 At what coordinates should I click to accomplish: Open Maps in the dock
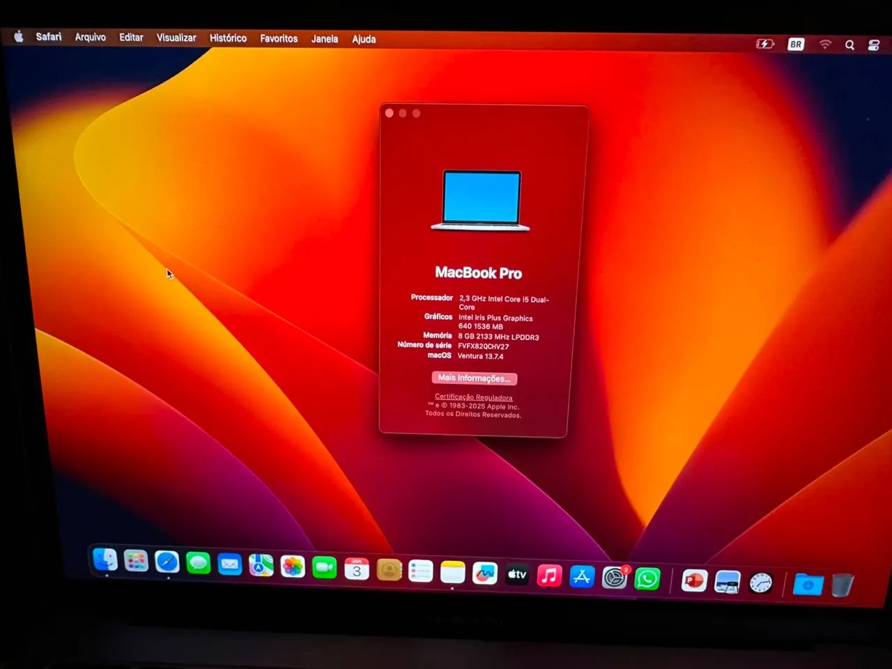[x=261, y=565]
